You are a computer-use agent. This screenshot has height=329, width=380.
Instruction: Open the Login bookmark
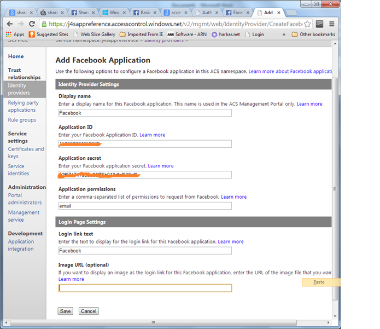click(255, 34)
